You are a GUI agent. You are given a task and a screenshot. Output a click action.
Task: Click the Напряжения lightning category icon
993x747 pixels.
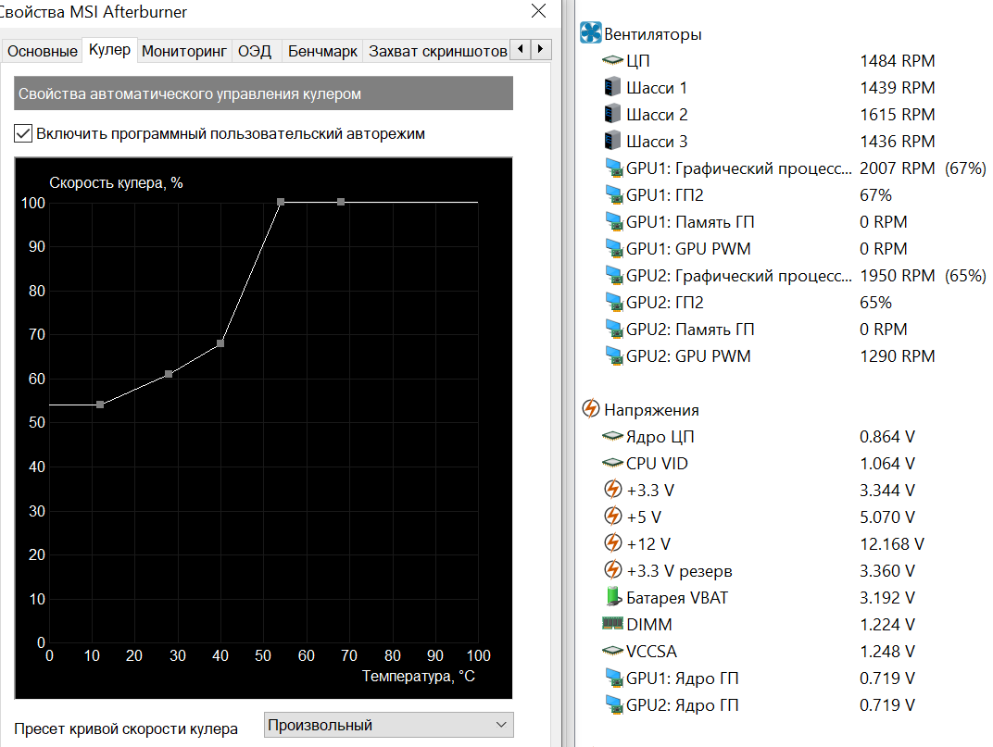(x=590, y=409)
